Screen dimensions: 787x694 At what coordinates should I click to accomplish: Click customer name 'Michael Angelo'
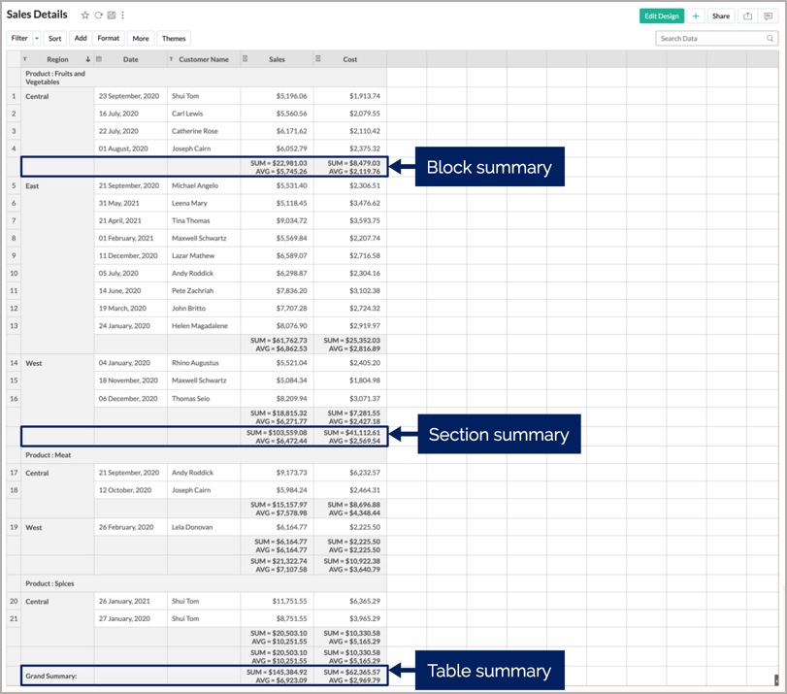[195, 185]
